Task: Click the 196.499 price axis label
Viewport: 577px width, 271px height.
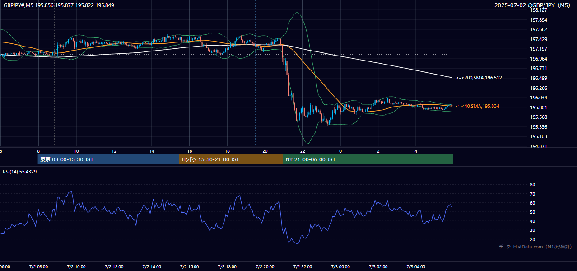Action: tap(539, 79)
